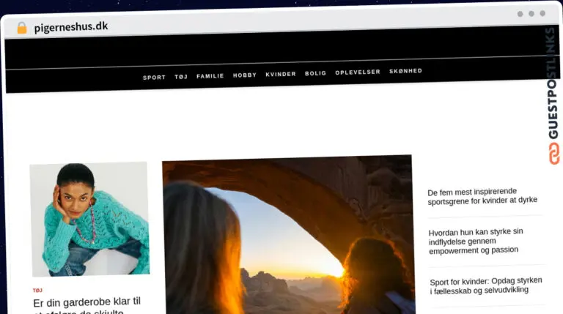Open the SPORT menu item
The height and width of the screenshot is (314, 563).
click(x=154, y=78)
